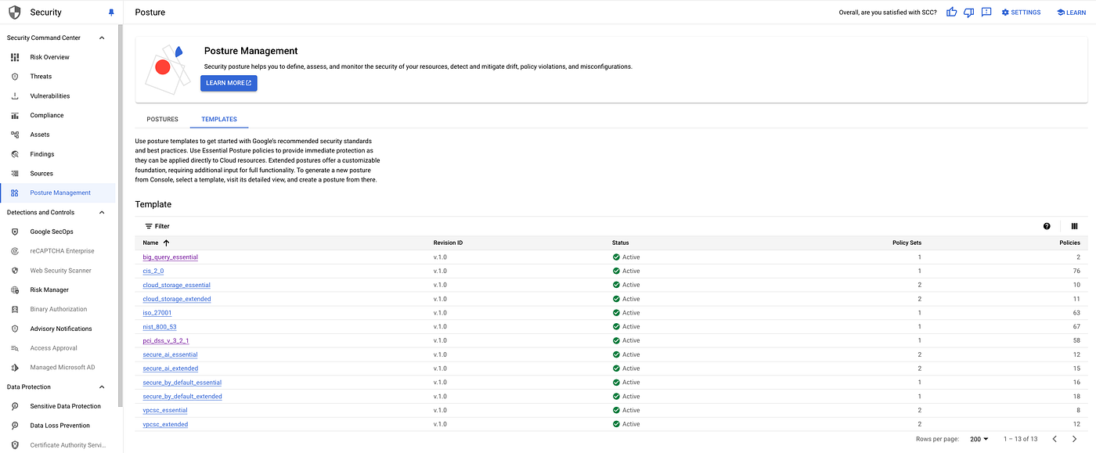Click the Policy Sets column header

(x=907, y=243)
